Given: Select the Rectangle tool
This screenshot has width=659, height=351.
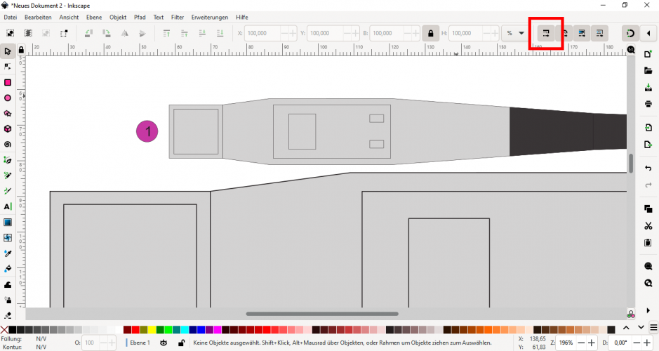Looking at the screenshot, I should click(8, 82).
